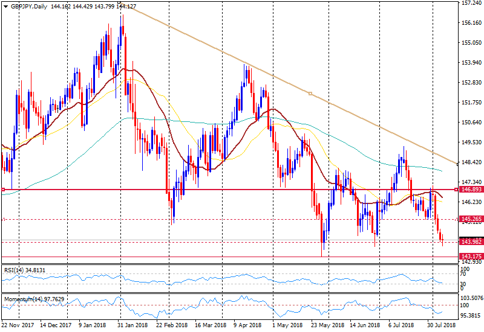Click the GBPJPY,Daily chart title
484x332 pixels.
30,6
